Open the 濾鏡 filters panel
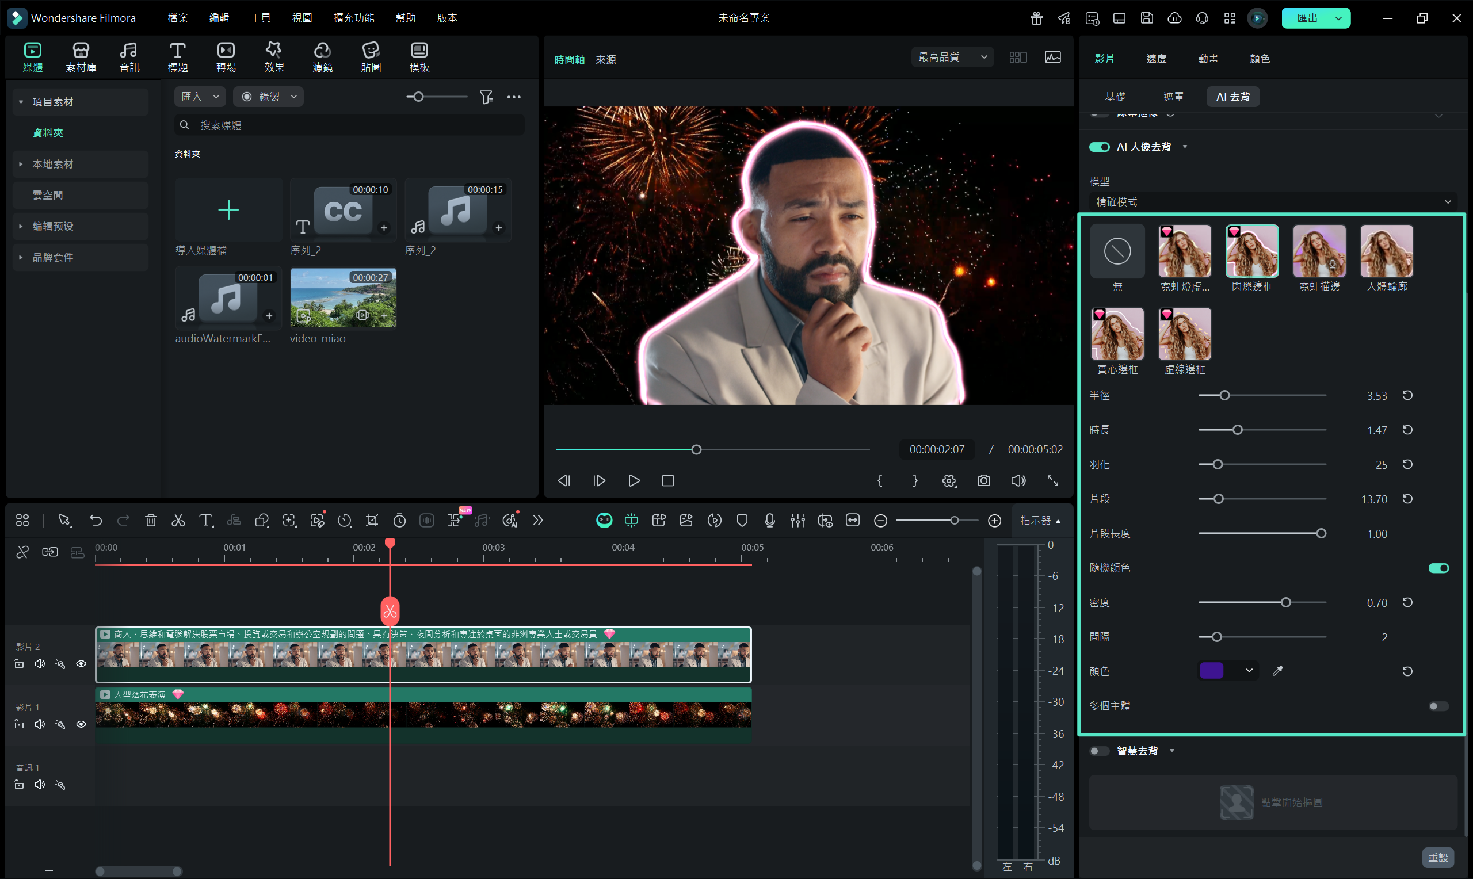 point(322,58)
